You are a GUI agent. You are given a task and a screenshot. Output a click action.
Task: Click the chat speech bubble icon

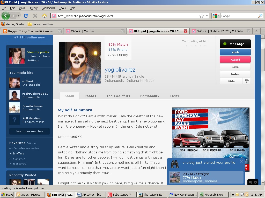(250, 182)
